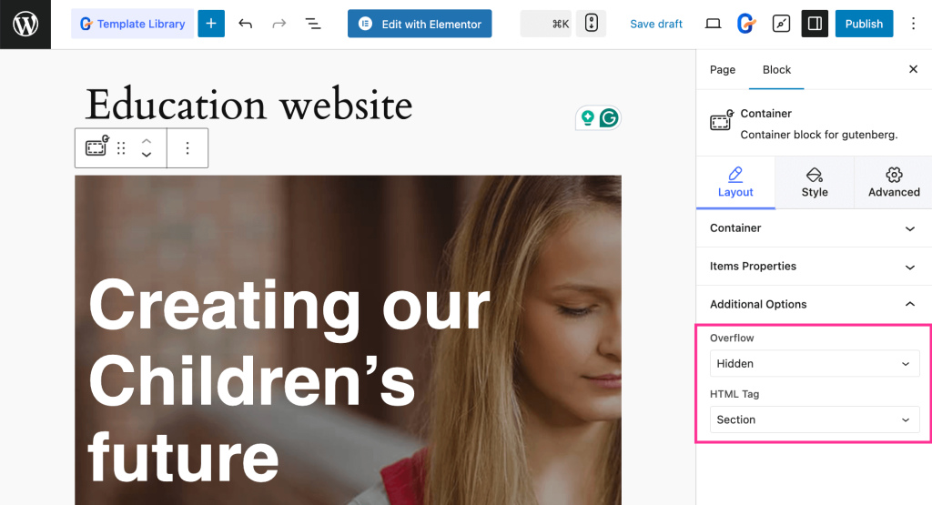Image resolution: width=932 pixels, height=505 pixels.
Task: Click the hero heading Creating our Children's future
Action: pos(289,381)
